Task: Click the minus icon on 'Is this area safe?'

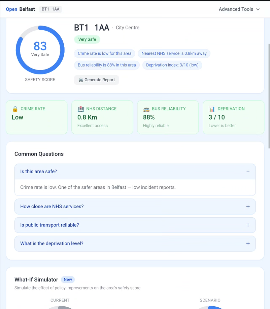Action: click(x=248, y=171)
